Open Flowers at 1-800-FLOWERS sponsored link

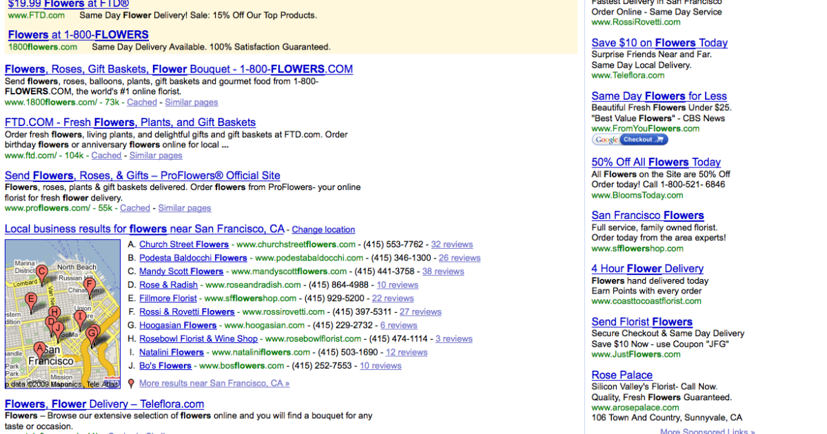coord(78,34)
